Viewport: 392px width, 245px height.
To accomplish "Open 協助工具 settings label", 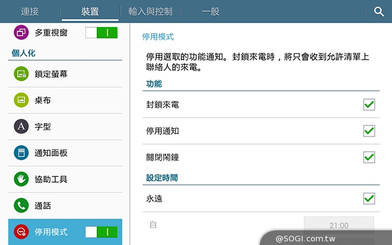I will [51, 179].
